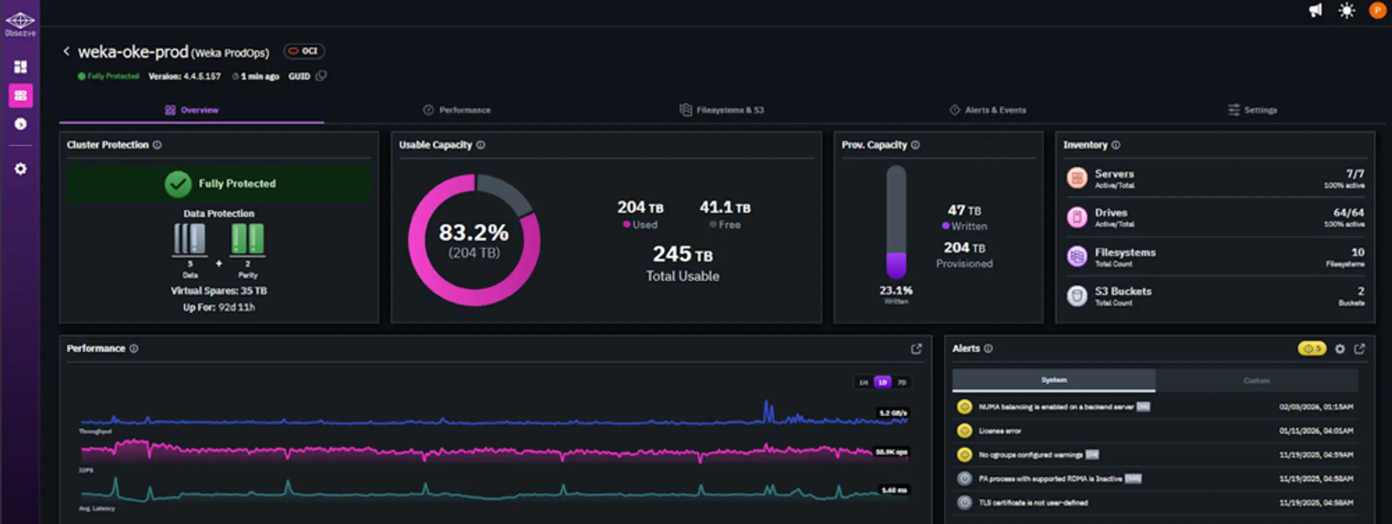Click the Filesystems inventory icon
Viewport: 1392px width, 524px height.
[1077, 256]
